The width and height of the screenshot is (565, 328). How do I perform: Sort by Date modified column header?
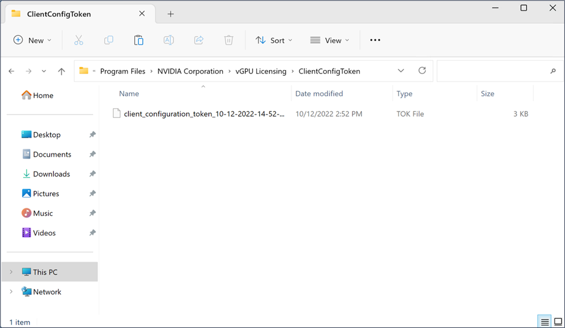pos(319,93)
